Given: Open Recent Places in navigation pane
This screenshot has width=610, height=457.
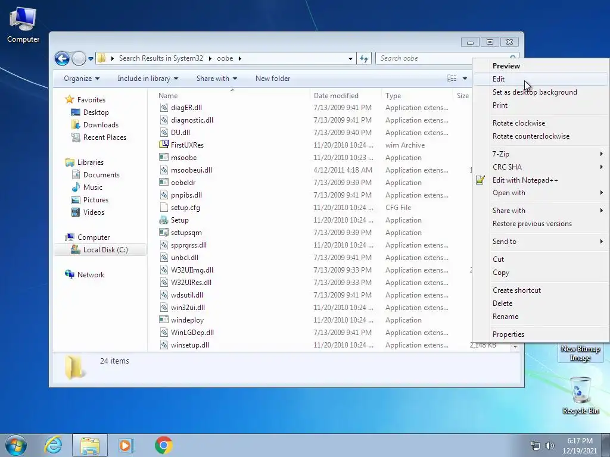Looking at the screenshot, I should pos(104,137).
